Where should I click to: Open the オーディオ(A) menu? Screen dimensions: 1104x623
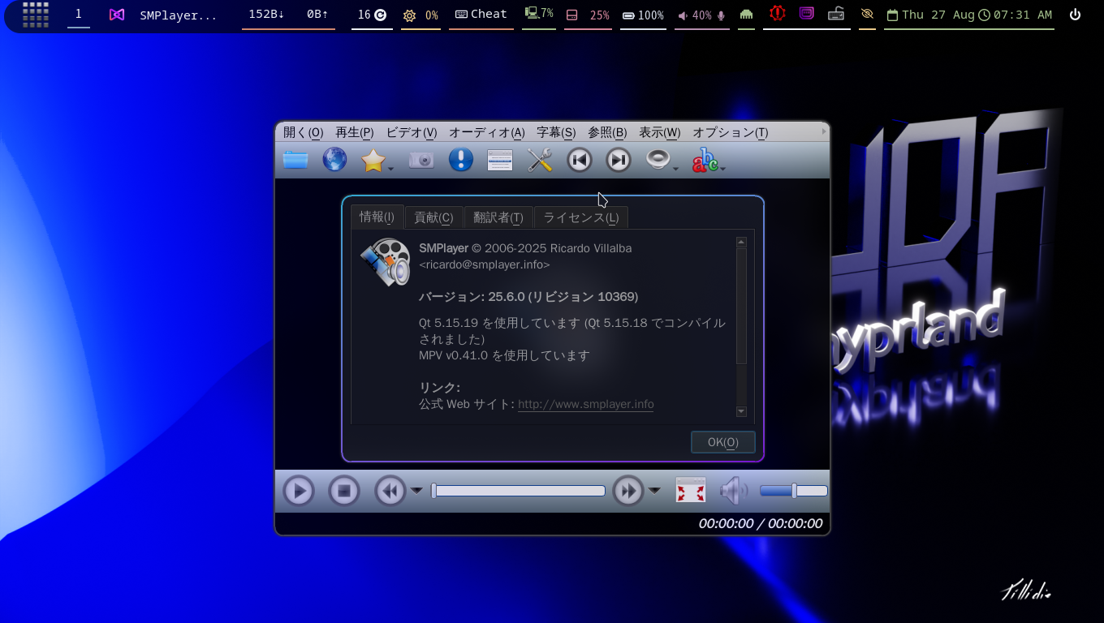click(x=486, y=132)
